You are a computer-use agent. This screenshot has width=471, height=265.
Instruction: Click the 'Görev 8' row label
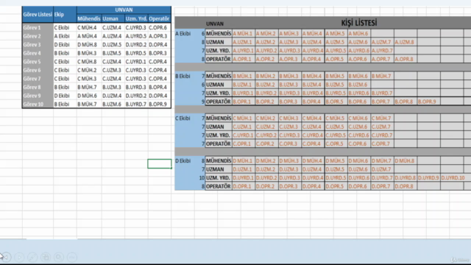(x=38, y=87)
